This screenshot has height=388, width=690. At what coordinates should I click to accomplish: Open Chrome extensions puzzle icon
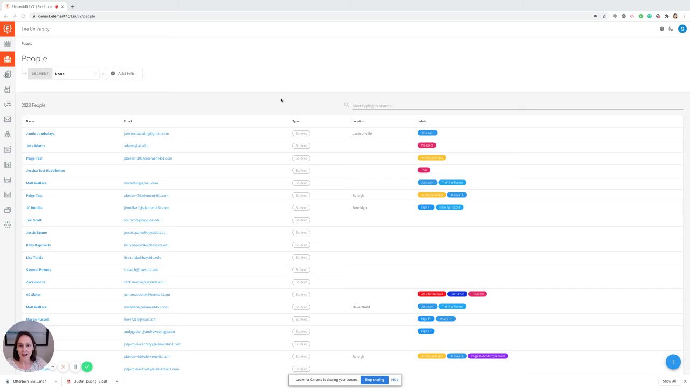point(667,16)
